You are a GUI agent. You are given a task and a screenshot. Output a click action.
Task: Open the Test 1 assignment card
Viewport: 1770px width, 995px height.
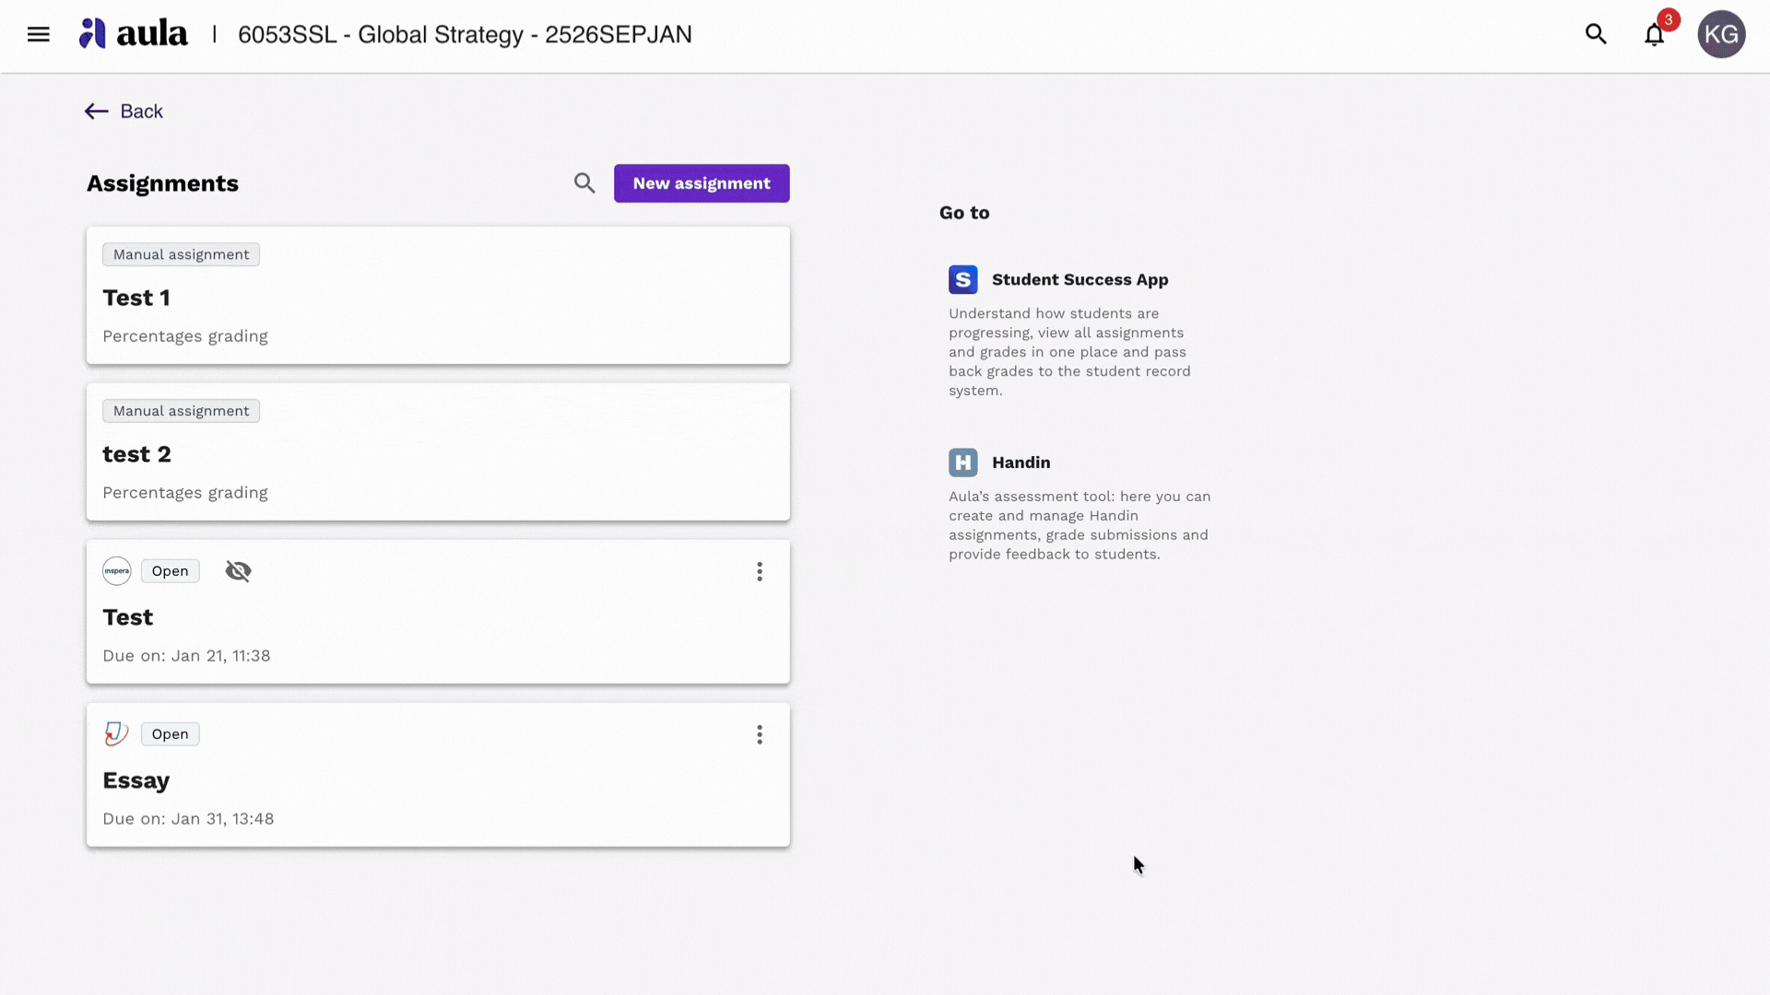point(438,296)
